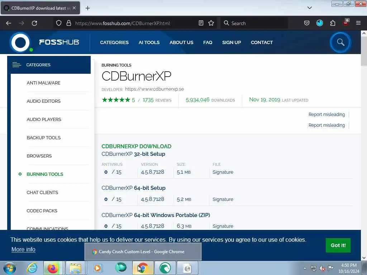Open CHAT CLIENTS category
The height and width of the screenshot is (275, 367).
click(x=42, y=192)
